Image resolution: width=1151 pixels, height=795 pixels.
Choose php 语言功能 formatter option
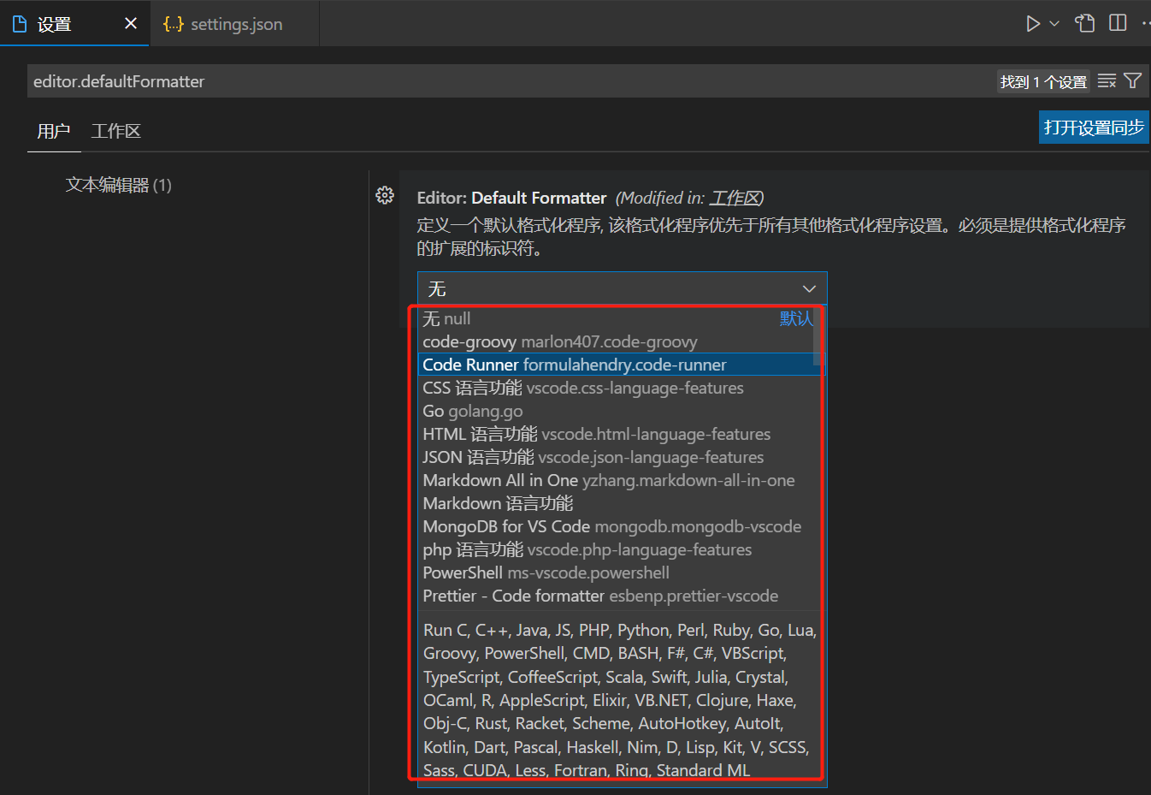(x=616, y=549)
